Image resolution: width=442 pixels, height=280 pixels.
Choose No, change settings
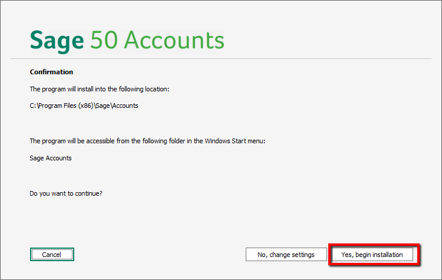click(286, 254)
